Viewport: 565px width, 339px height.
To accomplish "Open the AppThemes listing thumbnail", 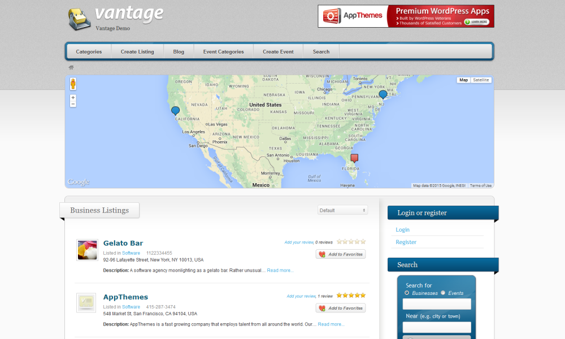I will (86, 303).
